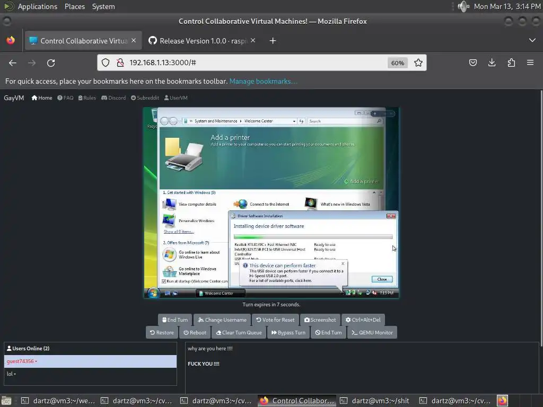This screenshot has height=407, width=543.
Task: Click the Firefox View icon
Action: click(x=11, y=40)
